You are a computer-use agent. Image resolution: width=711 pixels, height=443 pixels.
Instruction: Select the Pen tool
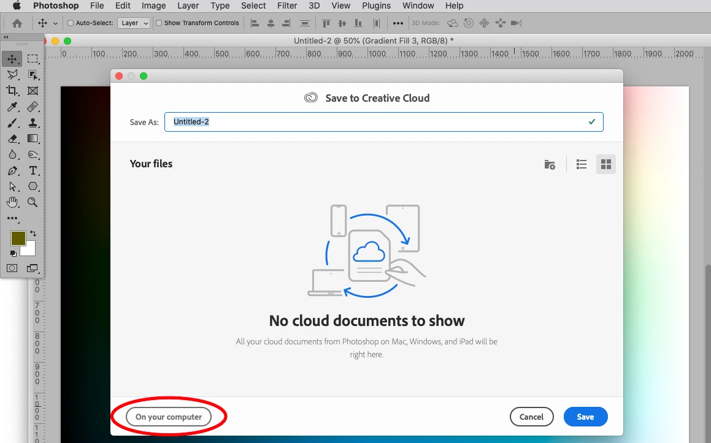pyautogui.click(x=12, y=171)
